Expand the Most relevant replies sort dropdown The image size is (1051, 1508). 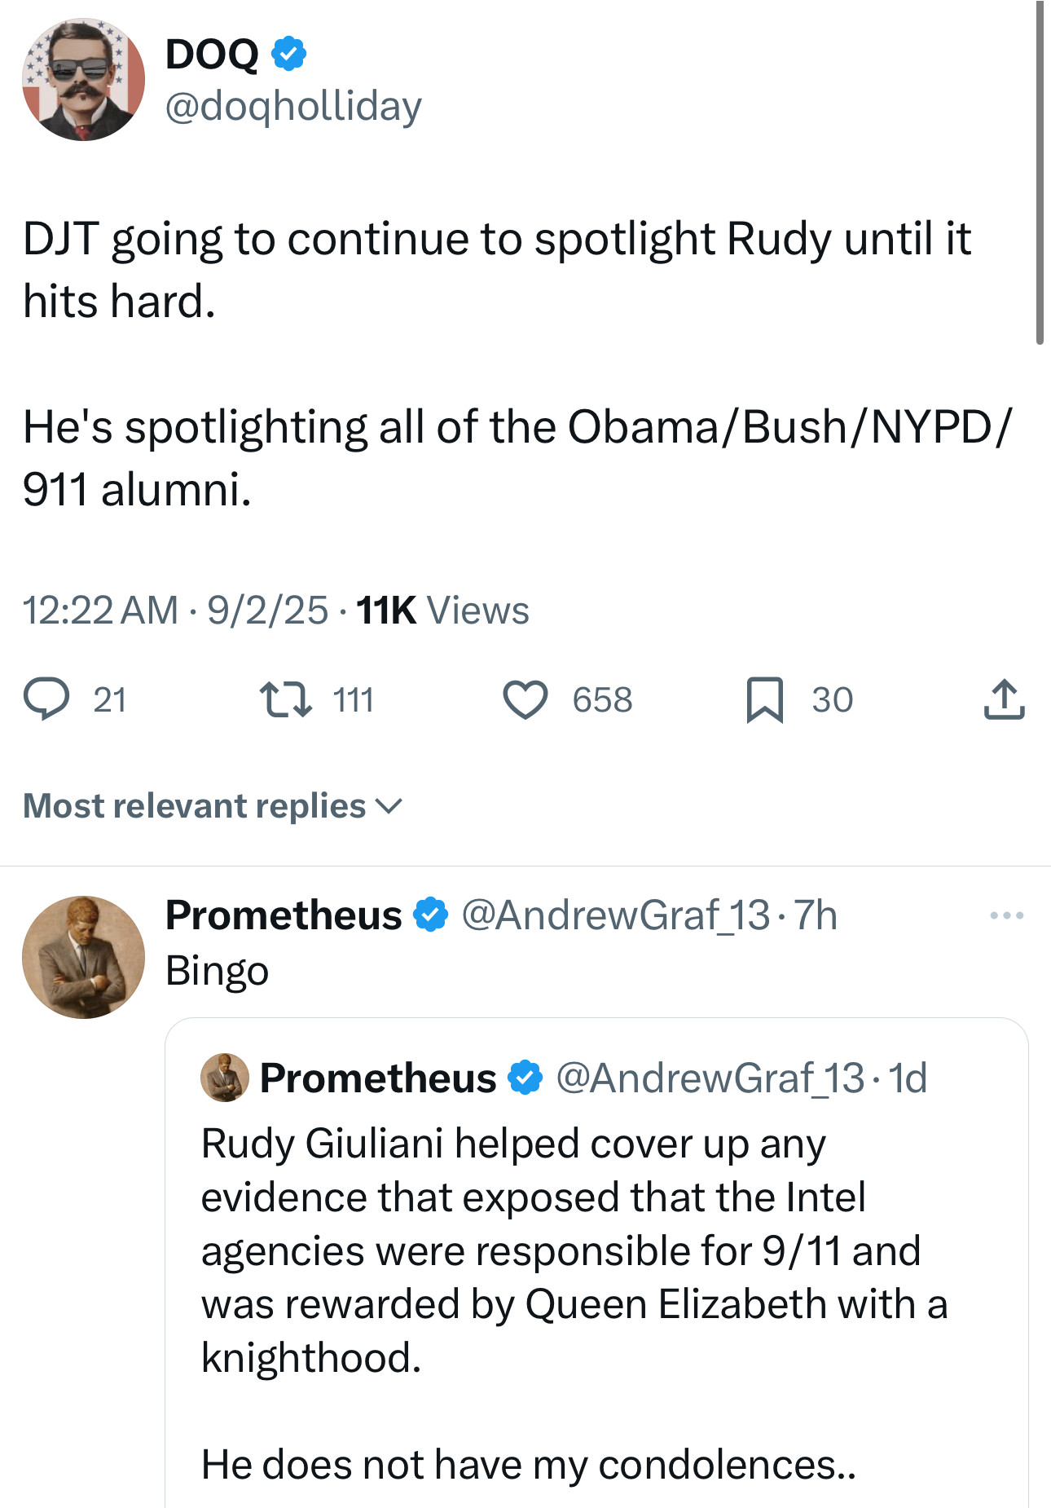213,806
